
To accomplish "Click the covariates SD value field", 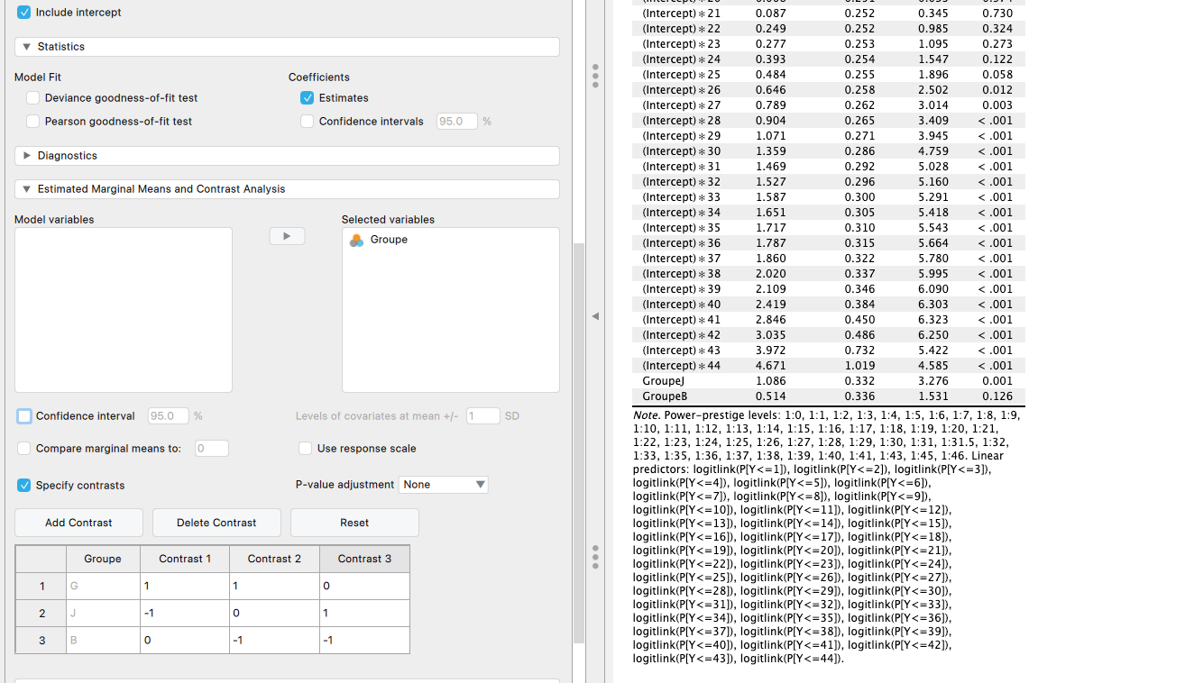I will point(482,416).
